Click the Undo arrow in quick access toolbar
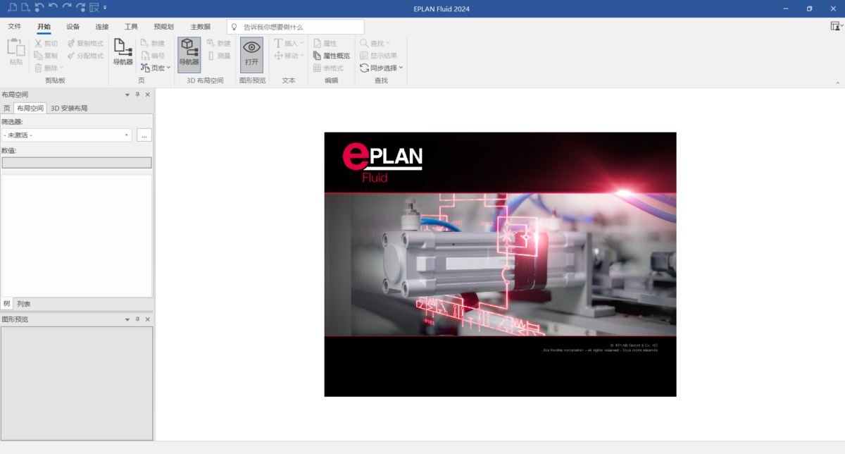 [x=53, y=8]
